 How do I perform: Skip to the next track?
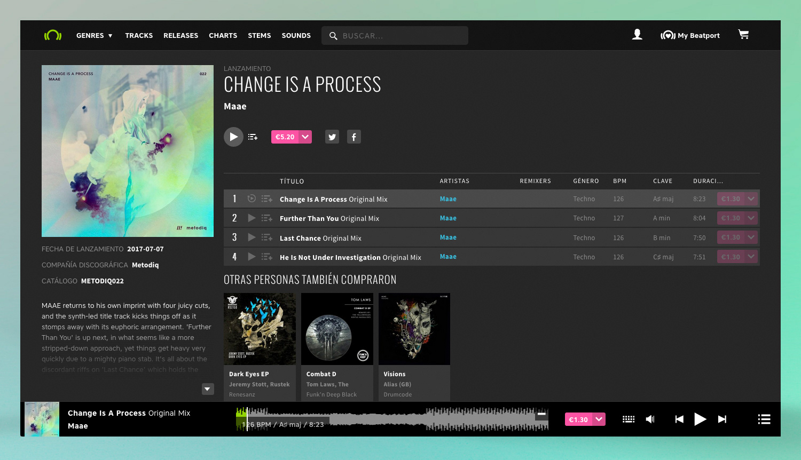pos(722,419)
